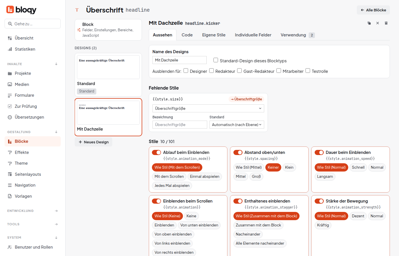This screenshot has width=399, height=256.
Task: Click the Statistiken bar chart icon
Action: tap(10, 49)
